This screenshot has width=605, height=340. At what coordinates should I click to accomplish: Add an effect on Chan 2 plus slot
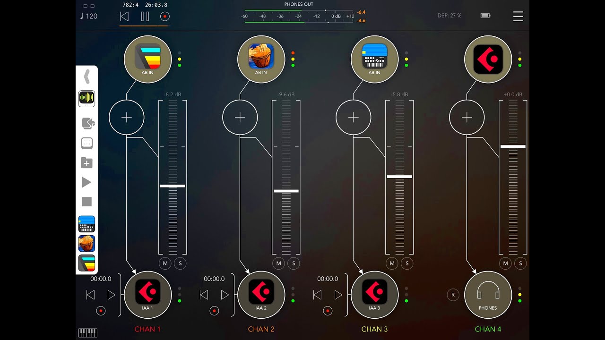click(x=240, y=117)
